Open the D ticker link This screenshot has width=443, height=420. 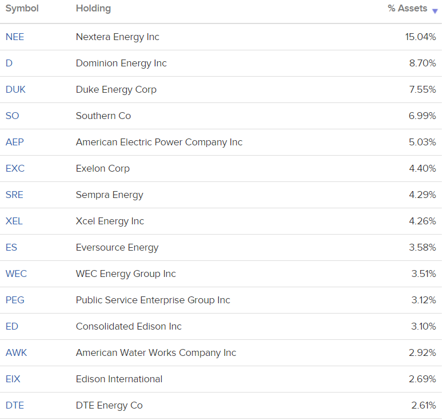pyautogui.click(x=9, y=63)
